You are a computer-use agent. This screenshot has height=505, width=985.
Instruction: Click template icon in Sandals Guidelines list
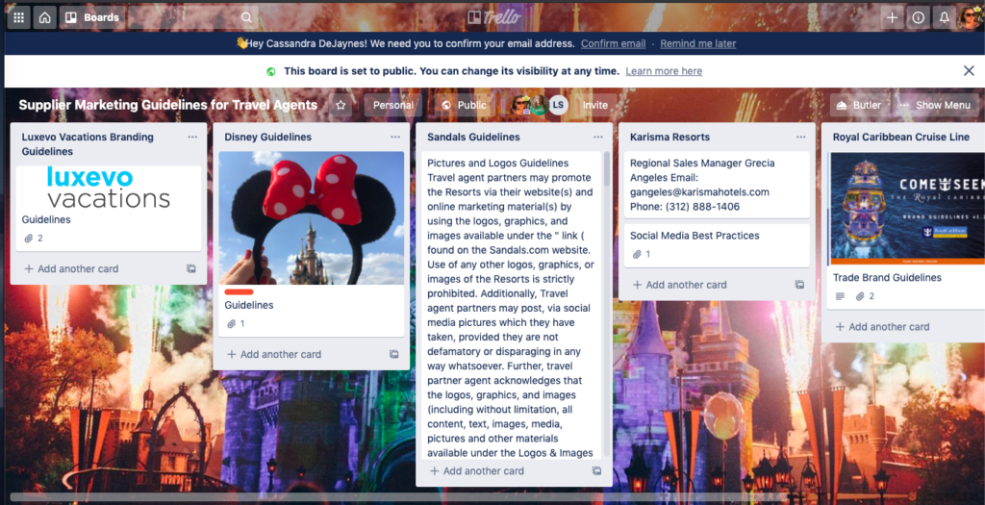pyautogui.click(x=596, y=471)
